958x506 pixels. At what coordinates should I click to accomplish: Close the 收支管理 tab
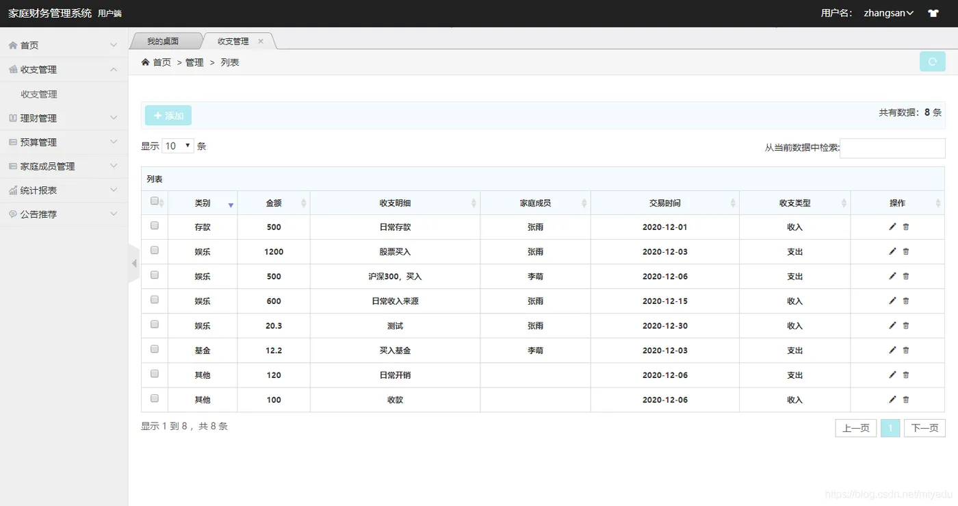tap(261, 41)
